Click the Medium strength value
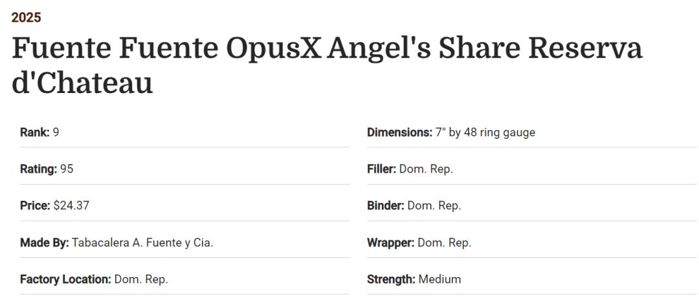This screenshot has width=699, height=303. [x=440, y=280]
